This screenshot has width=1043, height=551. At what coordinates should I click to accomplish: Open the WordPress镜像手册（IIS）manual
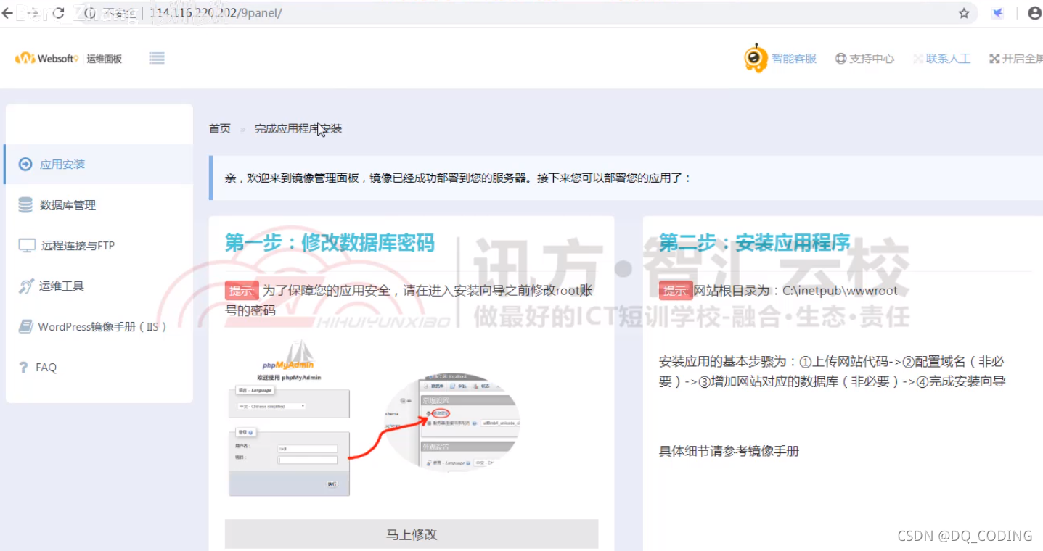coord(102,327)
